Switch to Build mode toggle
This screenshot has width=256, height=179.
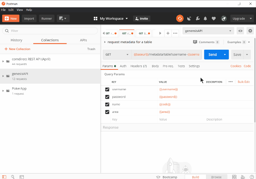(195, 177)
